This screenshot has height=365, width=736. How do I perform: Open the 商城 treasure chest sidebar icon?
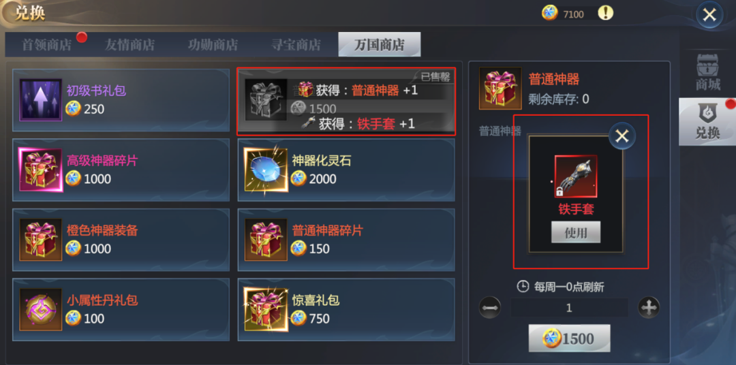(707, 72)
